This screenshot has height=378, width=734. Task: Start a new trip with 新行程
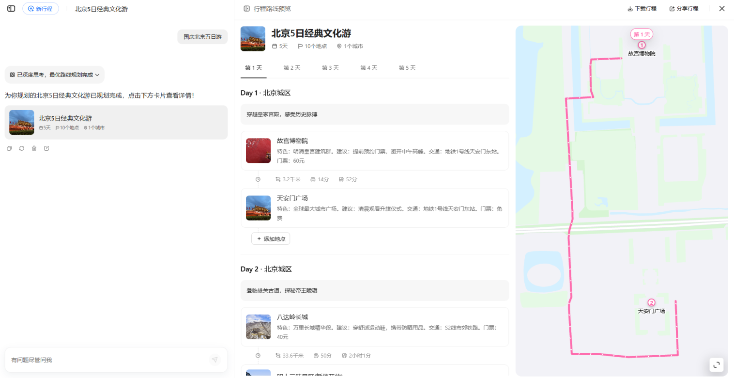click(x=41, y=8)
